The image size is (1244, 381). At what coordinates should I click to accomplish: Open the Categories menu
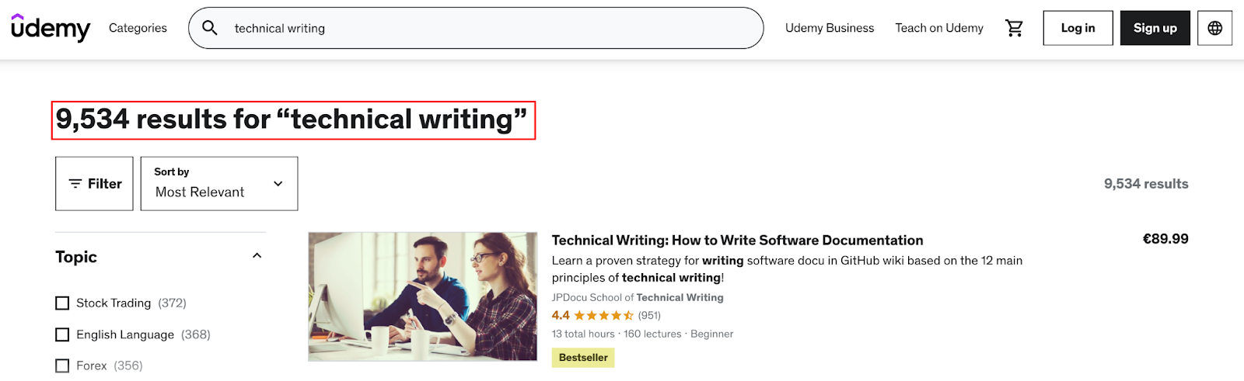pos(138,28)
